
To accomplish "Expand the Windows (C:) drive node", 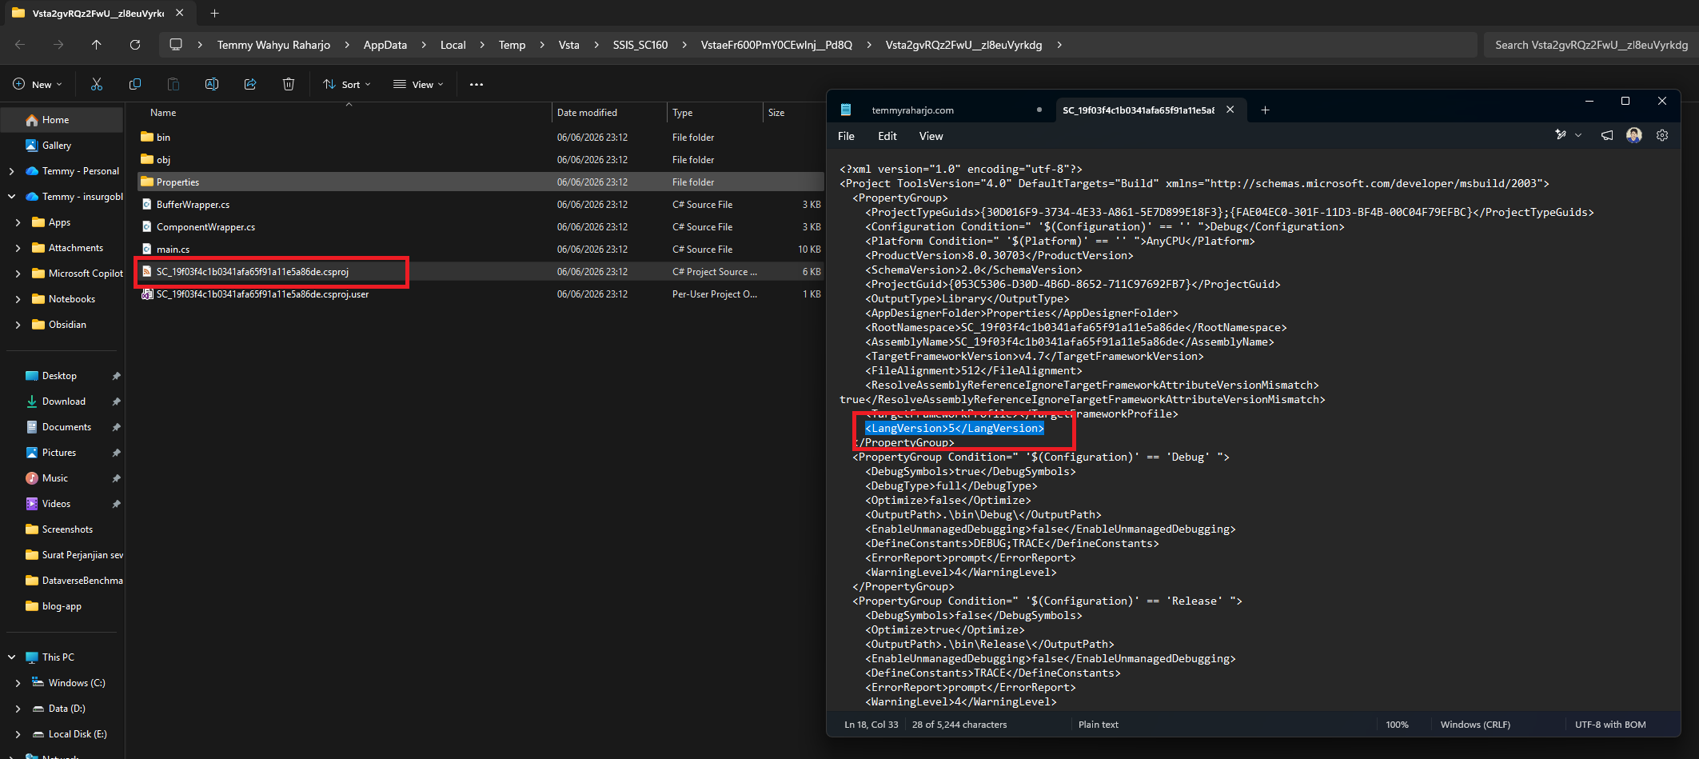I will coord(18,683).
